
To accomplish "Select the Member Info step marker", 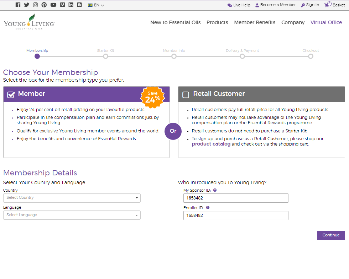I will [x=174, y=56].
